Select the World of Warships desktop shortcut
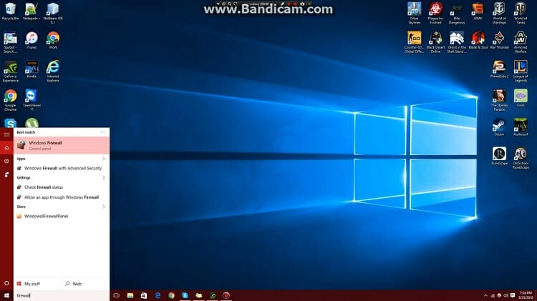This screenshot has height=301, width=537. 499,13
